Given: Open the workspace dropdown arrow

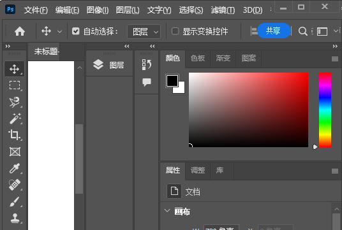Looking at the screenshot, I should click(336, 31).
